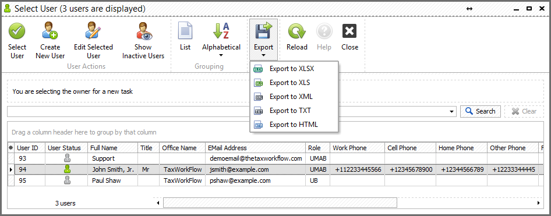The height and width of the screenshot is (216, 551).
Task: Focus the search text field
Action: pyautogui.click(x=228, y=112)
